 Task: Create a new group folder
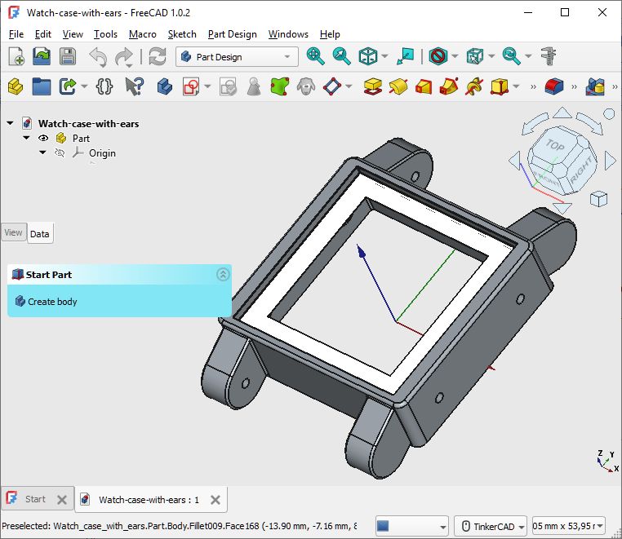click(x=42, y=86)
